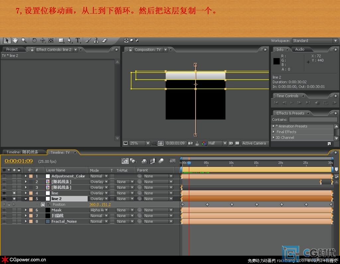
Task: Click the take snapshot camera icon
Action: point(190,143)
